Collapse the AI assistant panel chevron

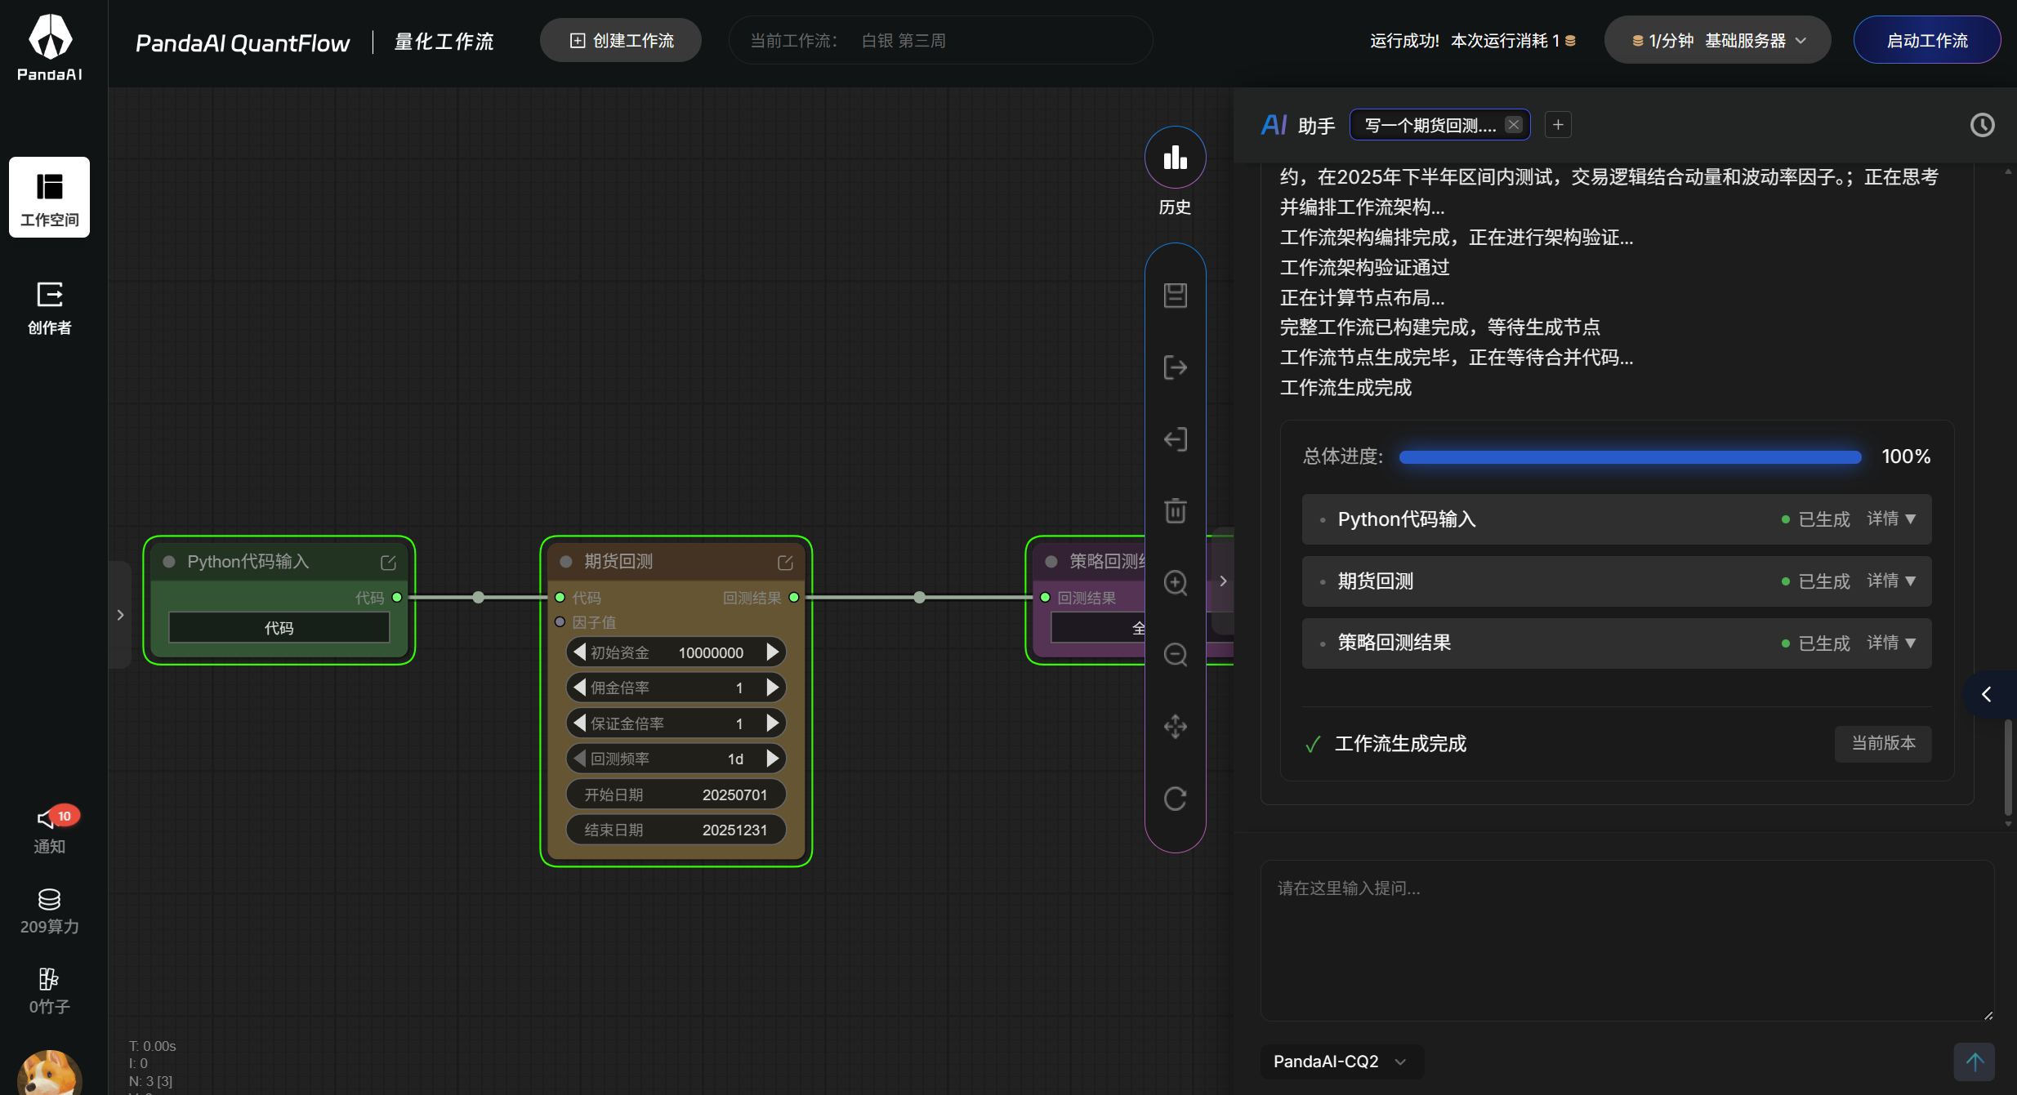tap(1987, 694)
